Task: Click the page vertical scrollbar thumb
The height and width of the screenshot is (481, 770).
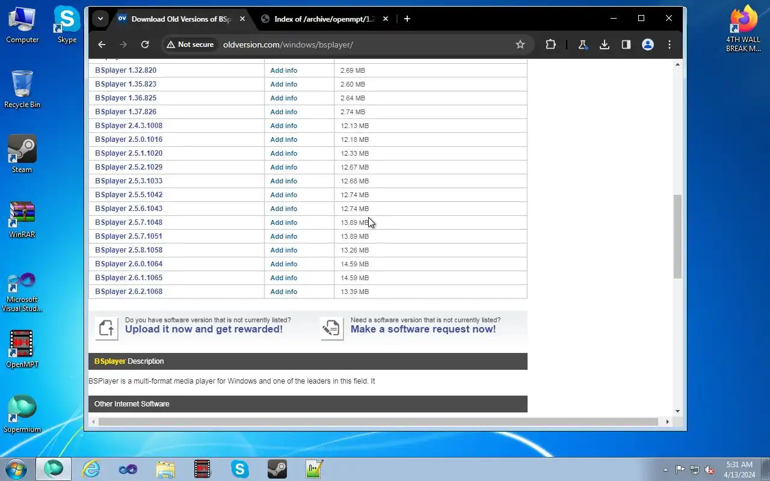Action: point(677,236)
